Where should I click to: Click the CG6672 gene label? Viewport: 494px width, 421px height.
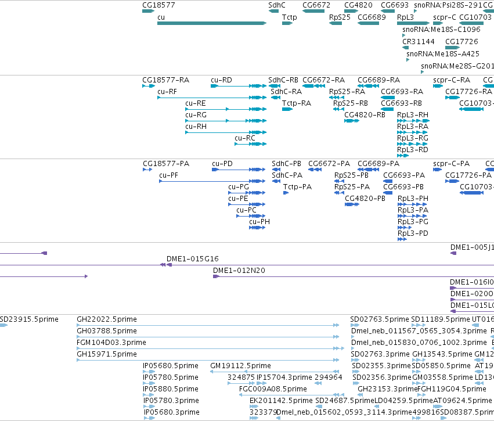point(316,5)
